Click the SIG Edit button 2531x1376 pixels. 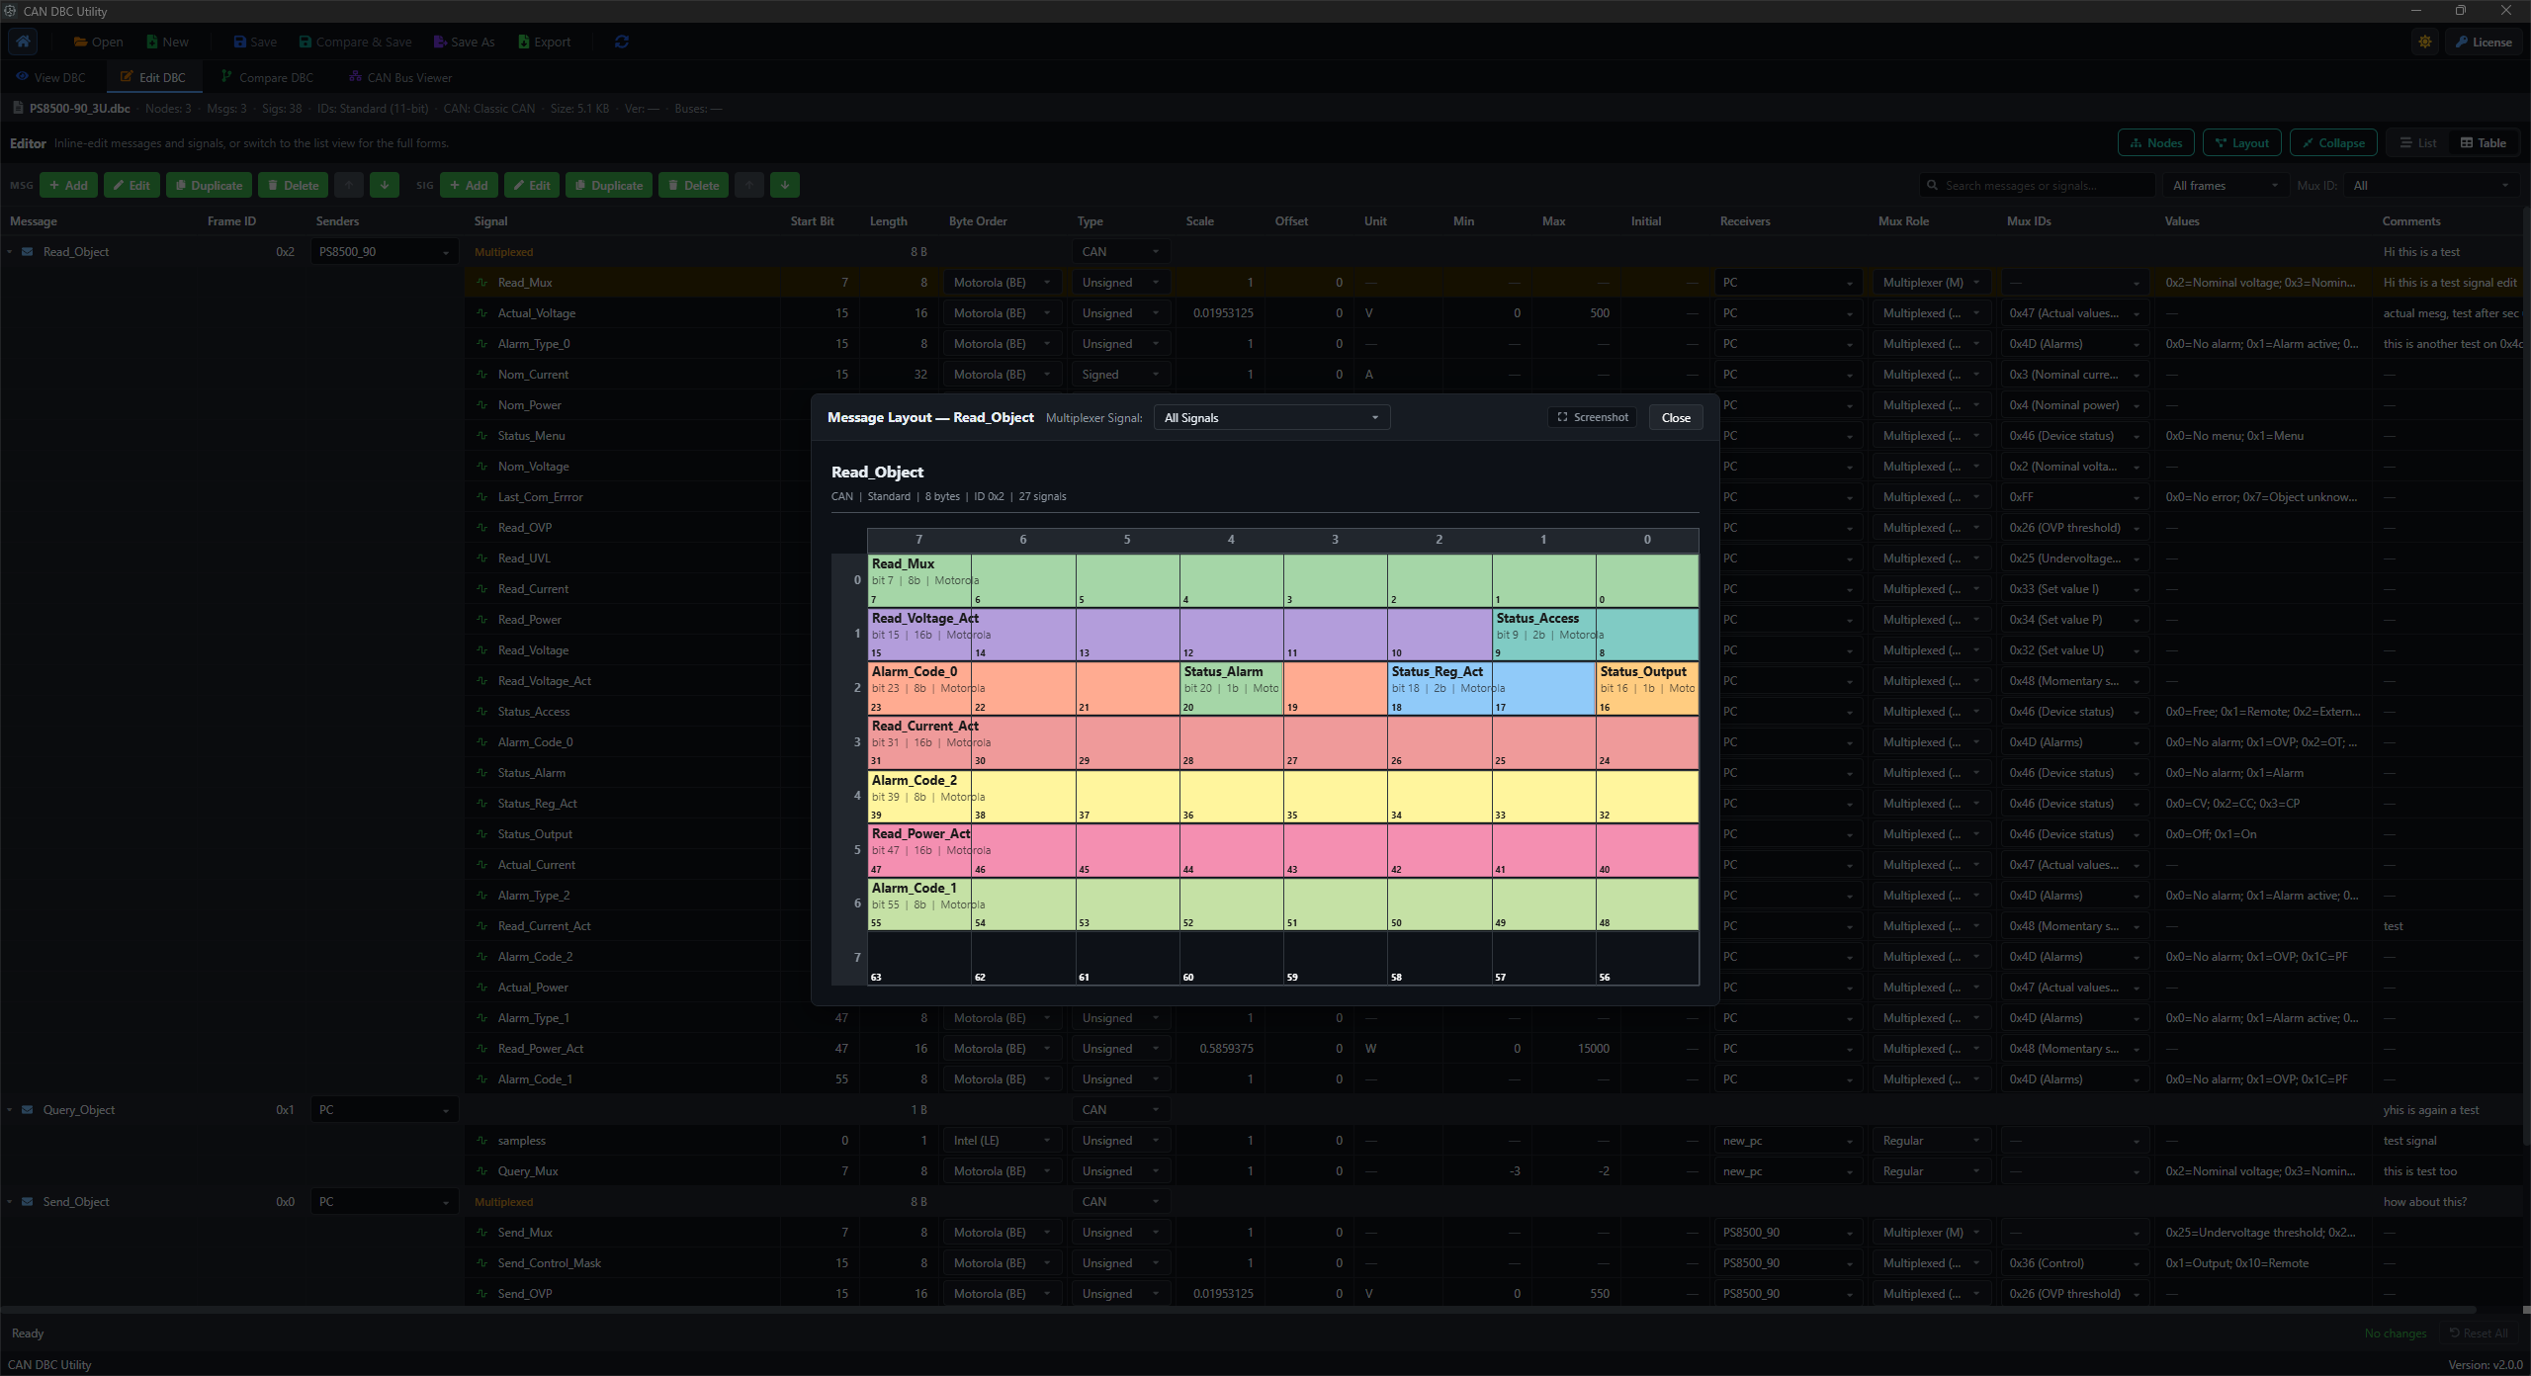point(532,185)
